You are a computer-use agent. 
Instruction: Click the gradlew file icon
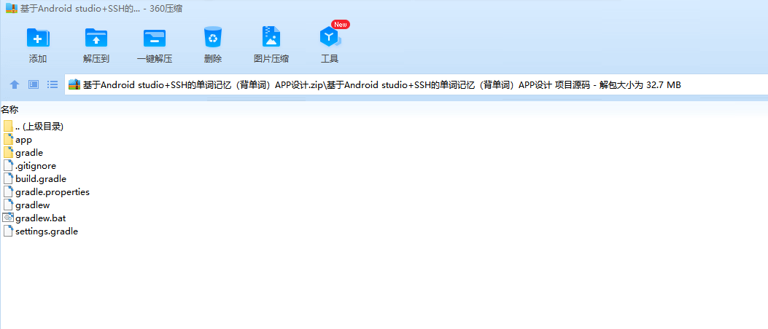(8, 205)
